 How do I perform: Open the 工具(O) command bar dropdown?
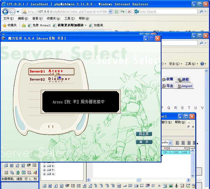191,64
